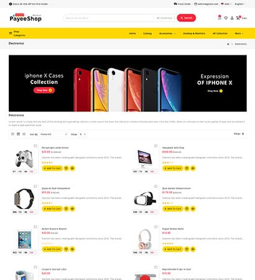
Task: Click Shop Now on iPhone X Cases banner
Action: coord(44,90)
